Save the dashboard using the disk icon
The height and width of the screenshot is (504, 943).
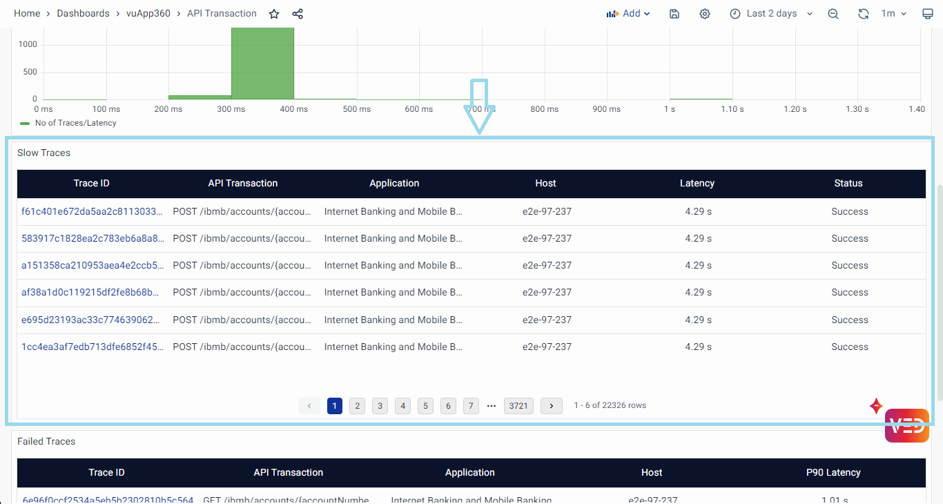674,14
